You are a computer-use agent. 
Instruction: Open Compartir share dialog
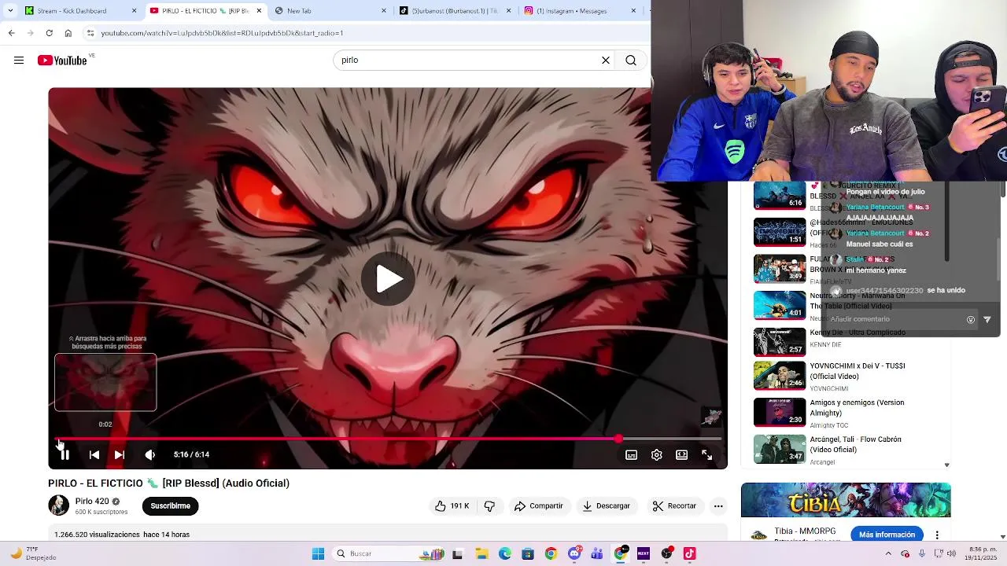(x=539, y=506)
